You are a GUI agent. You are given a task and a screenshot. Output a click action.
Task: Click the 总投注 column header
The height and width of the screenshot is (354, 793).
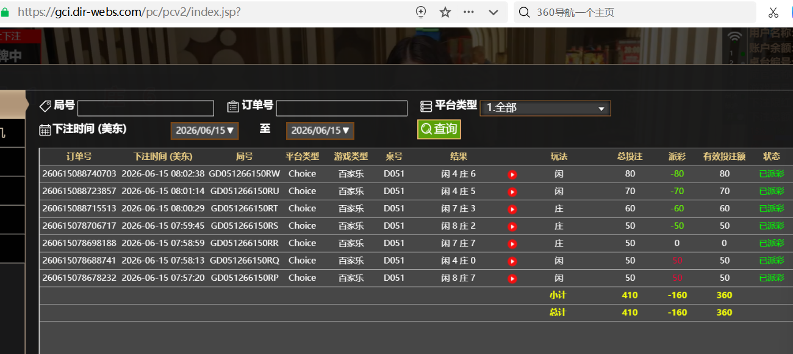point(630,156)
